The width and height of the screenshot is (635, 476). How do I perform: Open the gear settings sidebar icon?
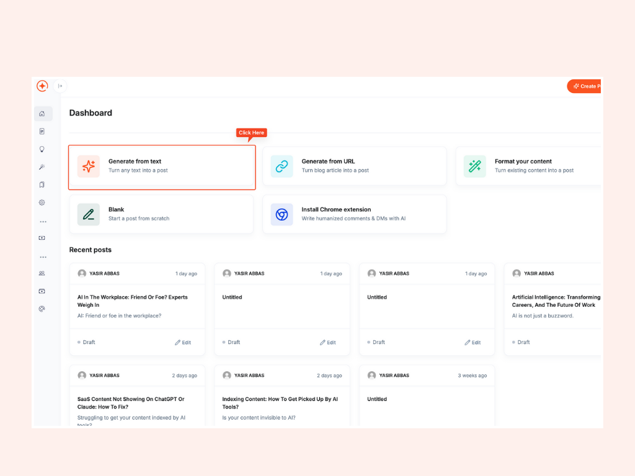click(42, 203)
